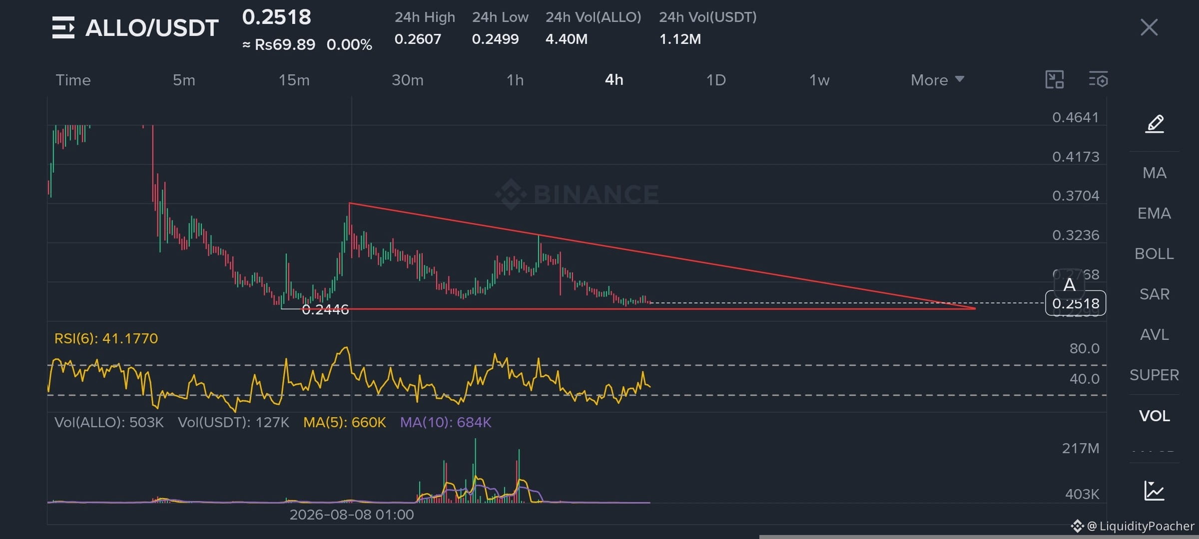Open the drawing tools pencil icon
Viewport: 1199px width, 539px height.
(x=1155, y=124)
